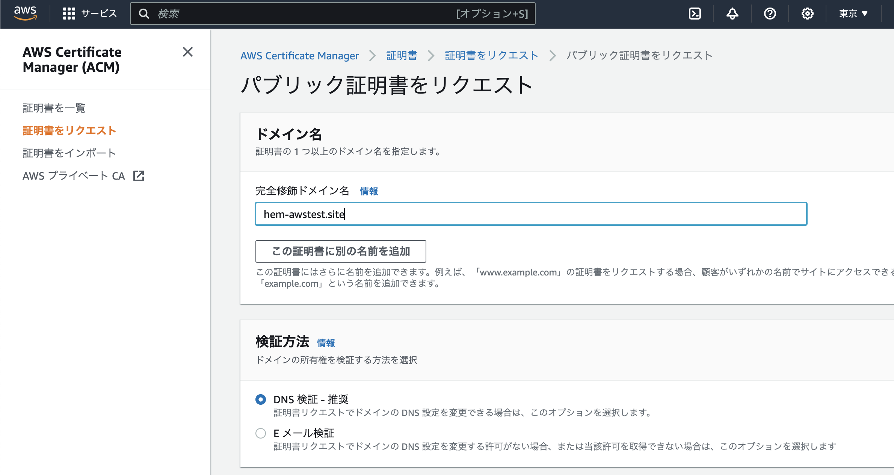Open the help question mark icon

click(x=770, y=14)
